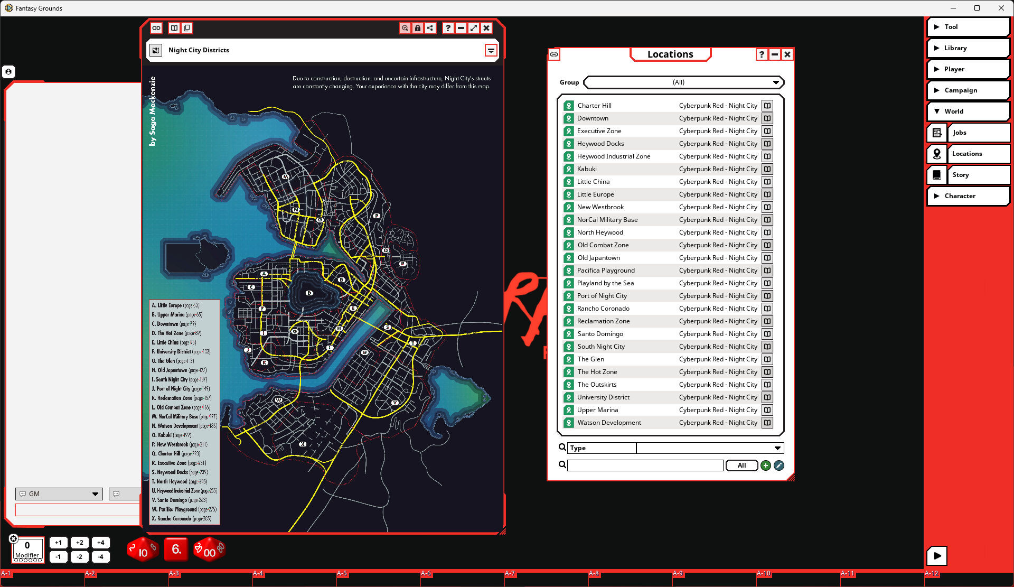Click the -4 modifier button

coord(100,557)
